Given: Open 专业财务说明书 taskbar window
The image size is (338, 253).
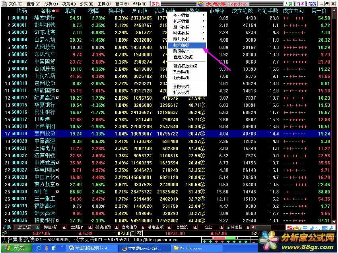Looking at the screenshot, I should [91, 248].
